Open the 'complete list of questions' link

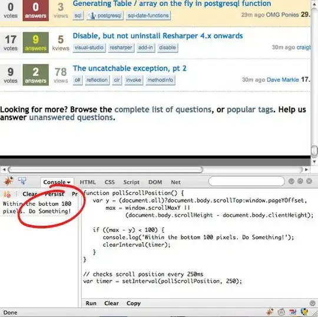163,110
